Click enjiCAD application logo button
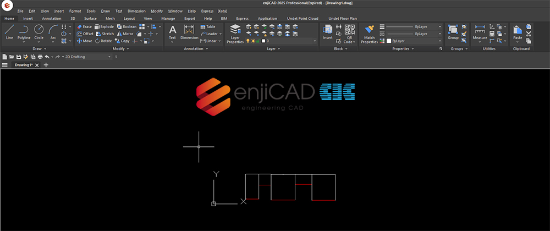 click(x=7, y=5)
